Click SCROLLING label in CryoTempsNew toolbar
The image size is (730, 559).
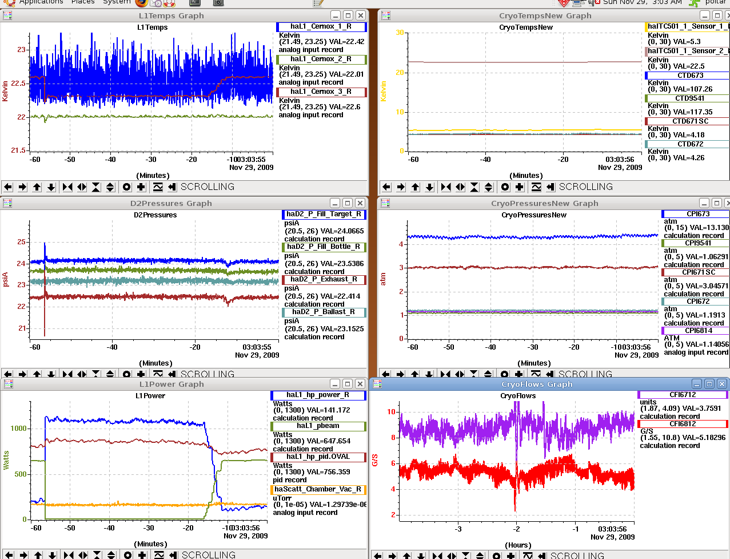point(586,187)
